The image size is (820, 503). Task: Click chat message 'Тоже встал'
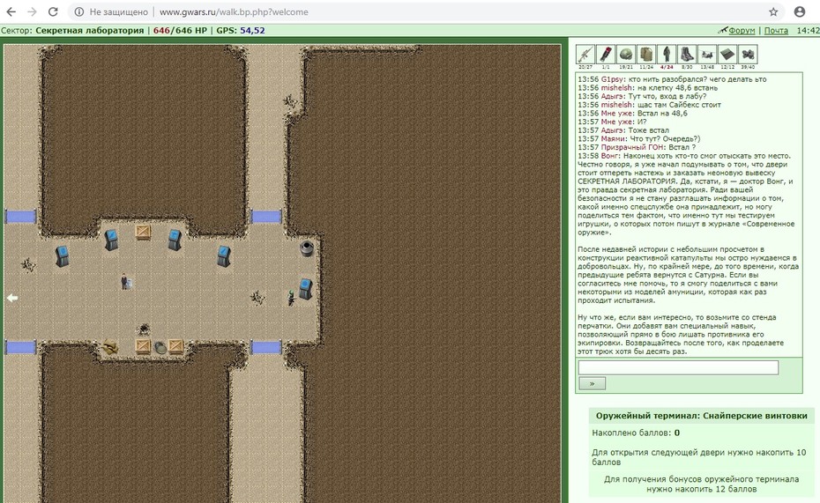[x=648, y=130]
